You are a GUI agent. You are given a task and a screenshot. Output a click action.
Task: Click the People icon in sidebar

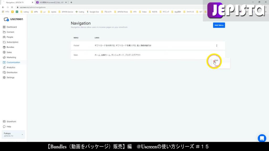pos(4,37)
